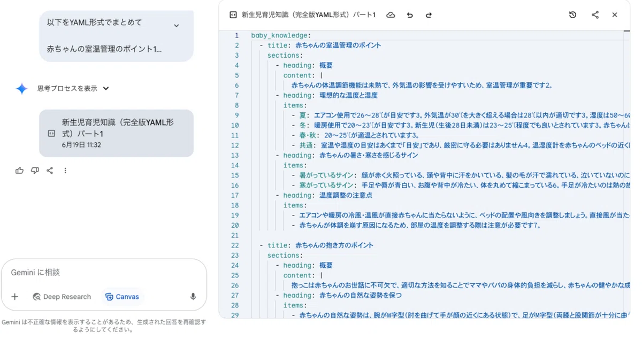Redo the canvas edit
The image size is (642, 340).
point(429,15)
